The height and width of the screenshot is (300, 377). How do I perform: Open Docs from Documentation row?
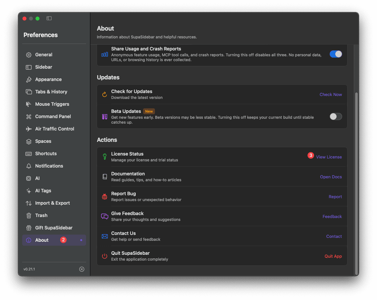click(x=331, y=177)
